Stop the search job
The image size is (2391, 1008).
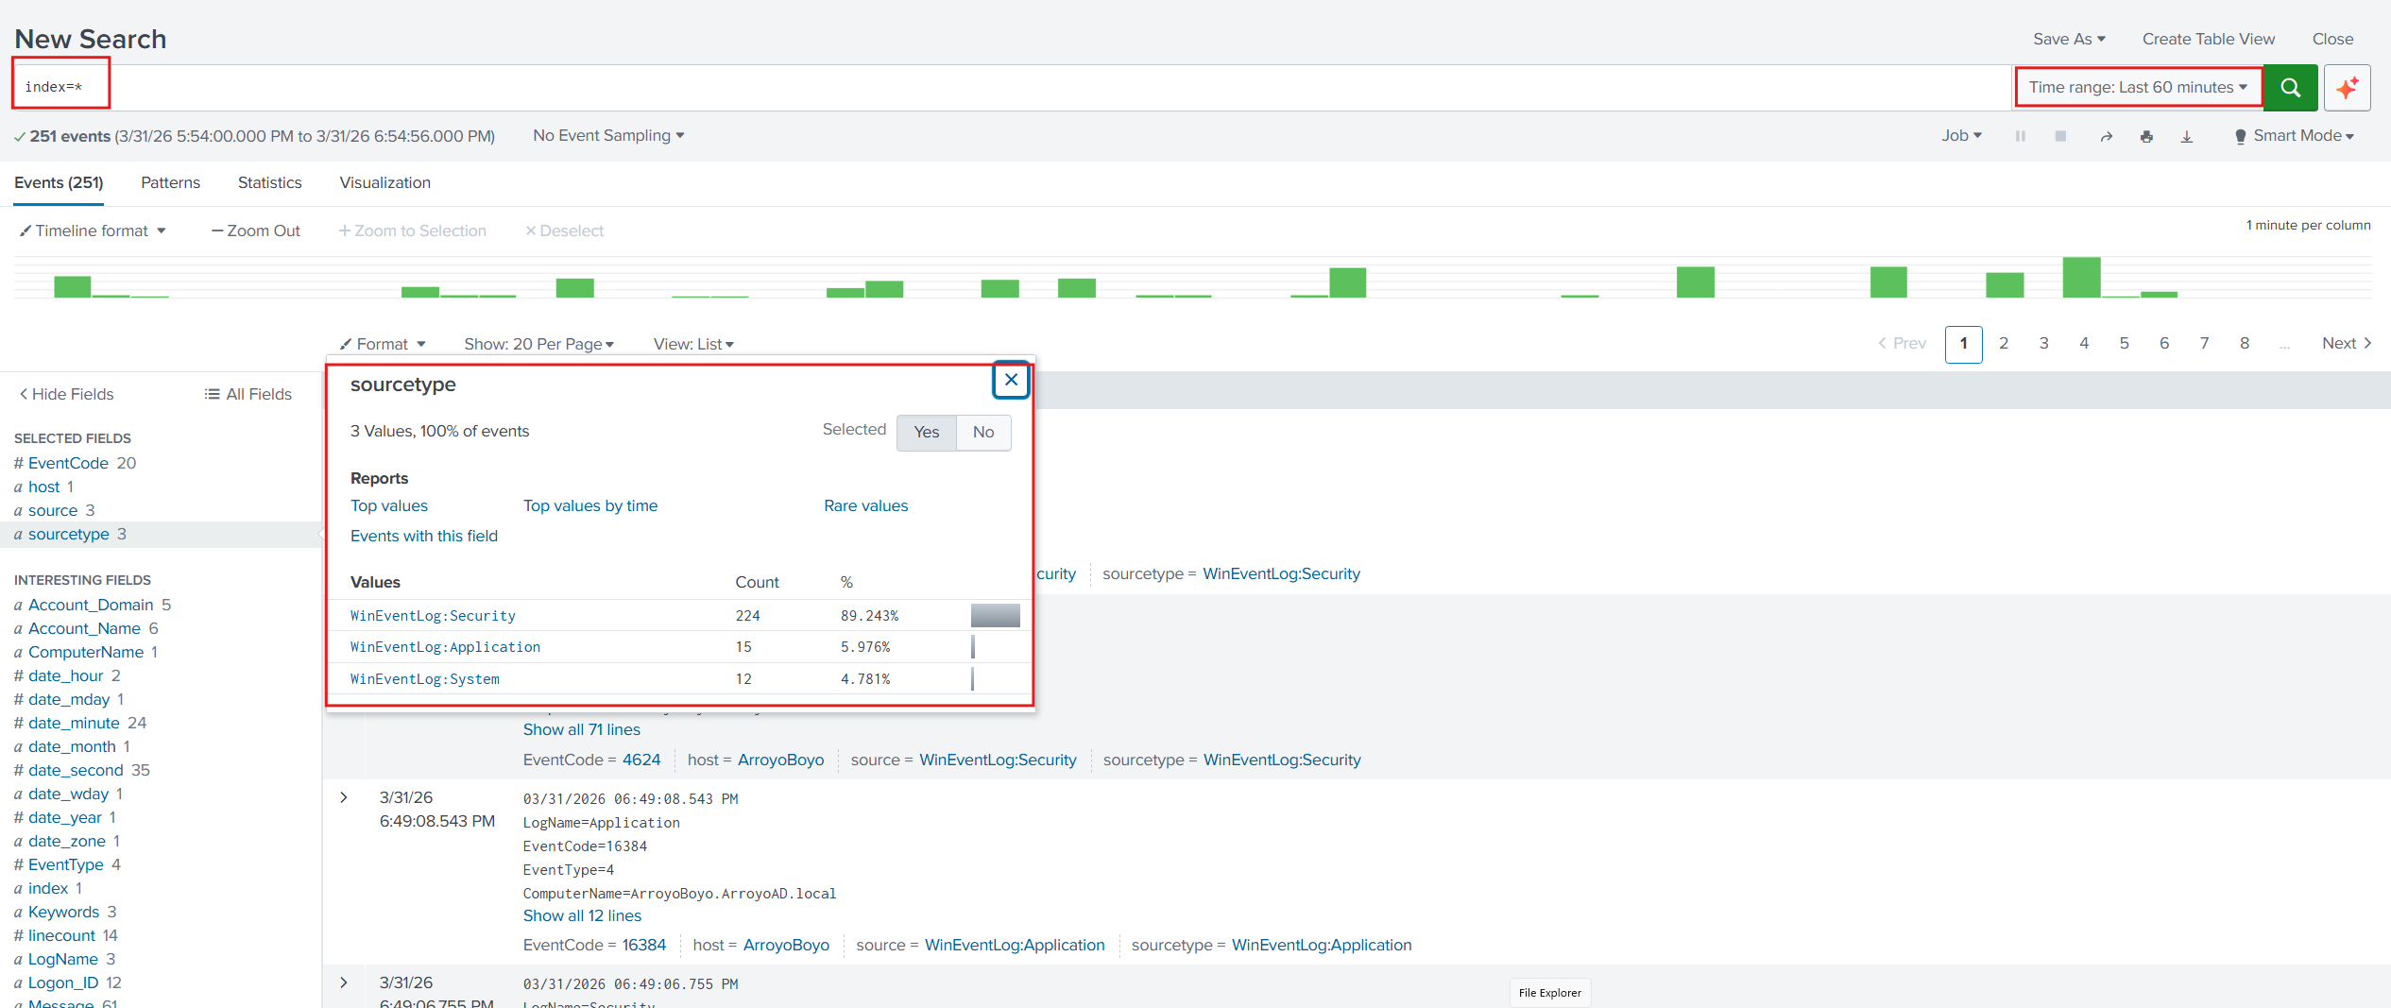[x=2060, y=136]
